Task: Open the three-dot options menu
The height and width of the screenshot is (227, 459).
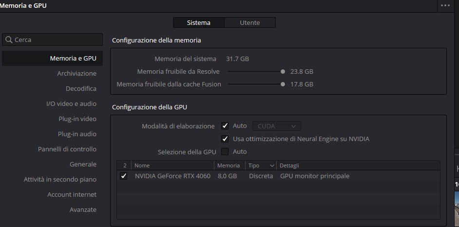Action: (x=445, y=5)
